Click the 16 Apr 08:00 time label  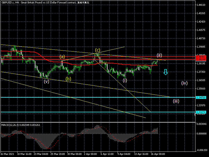coord(158,154)
